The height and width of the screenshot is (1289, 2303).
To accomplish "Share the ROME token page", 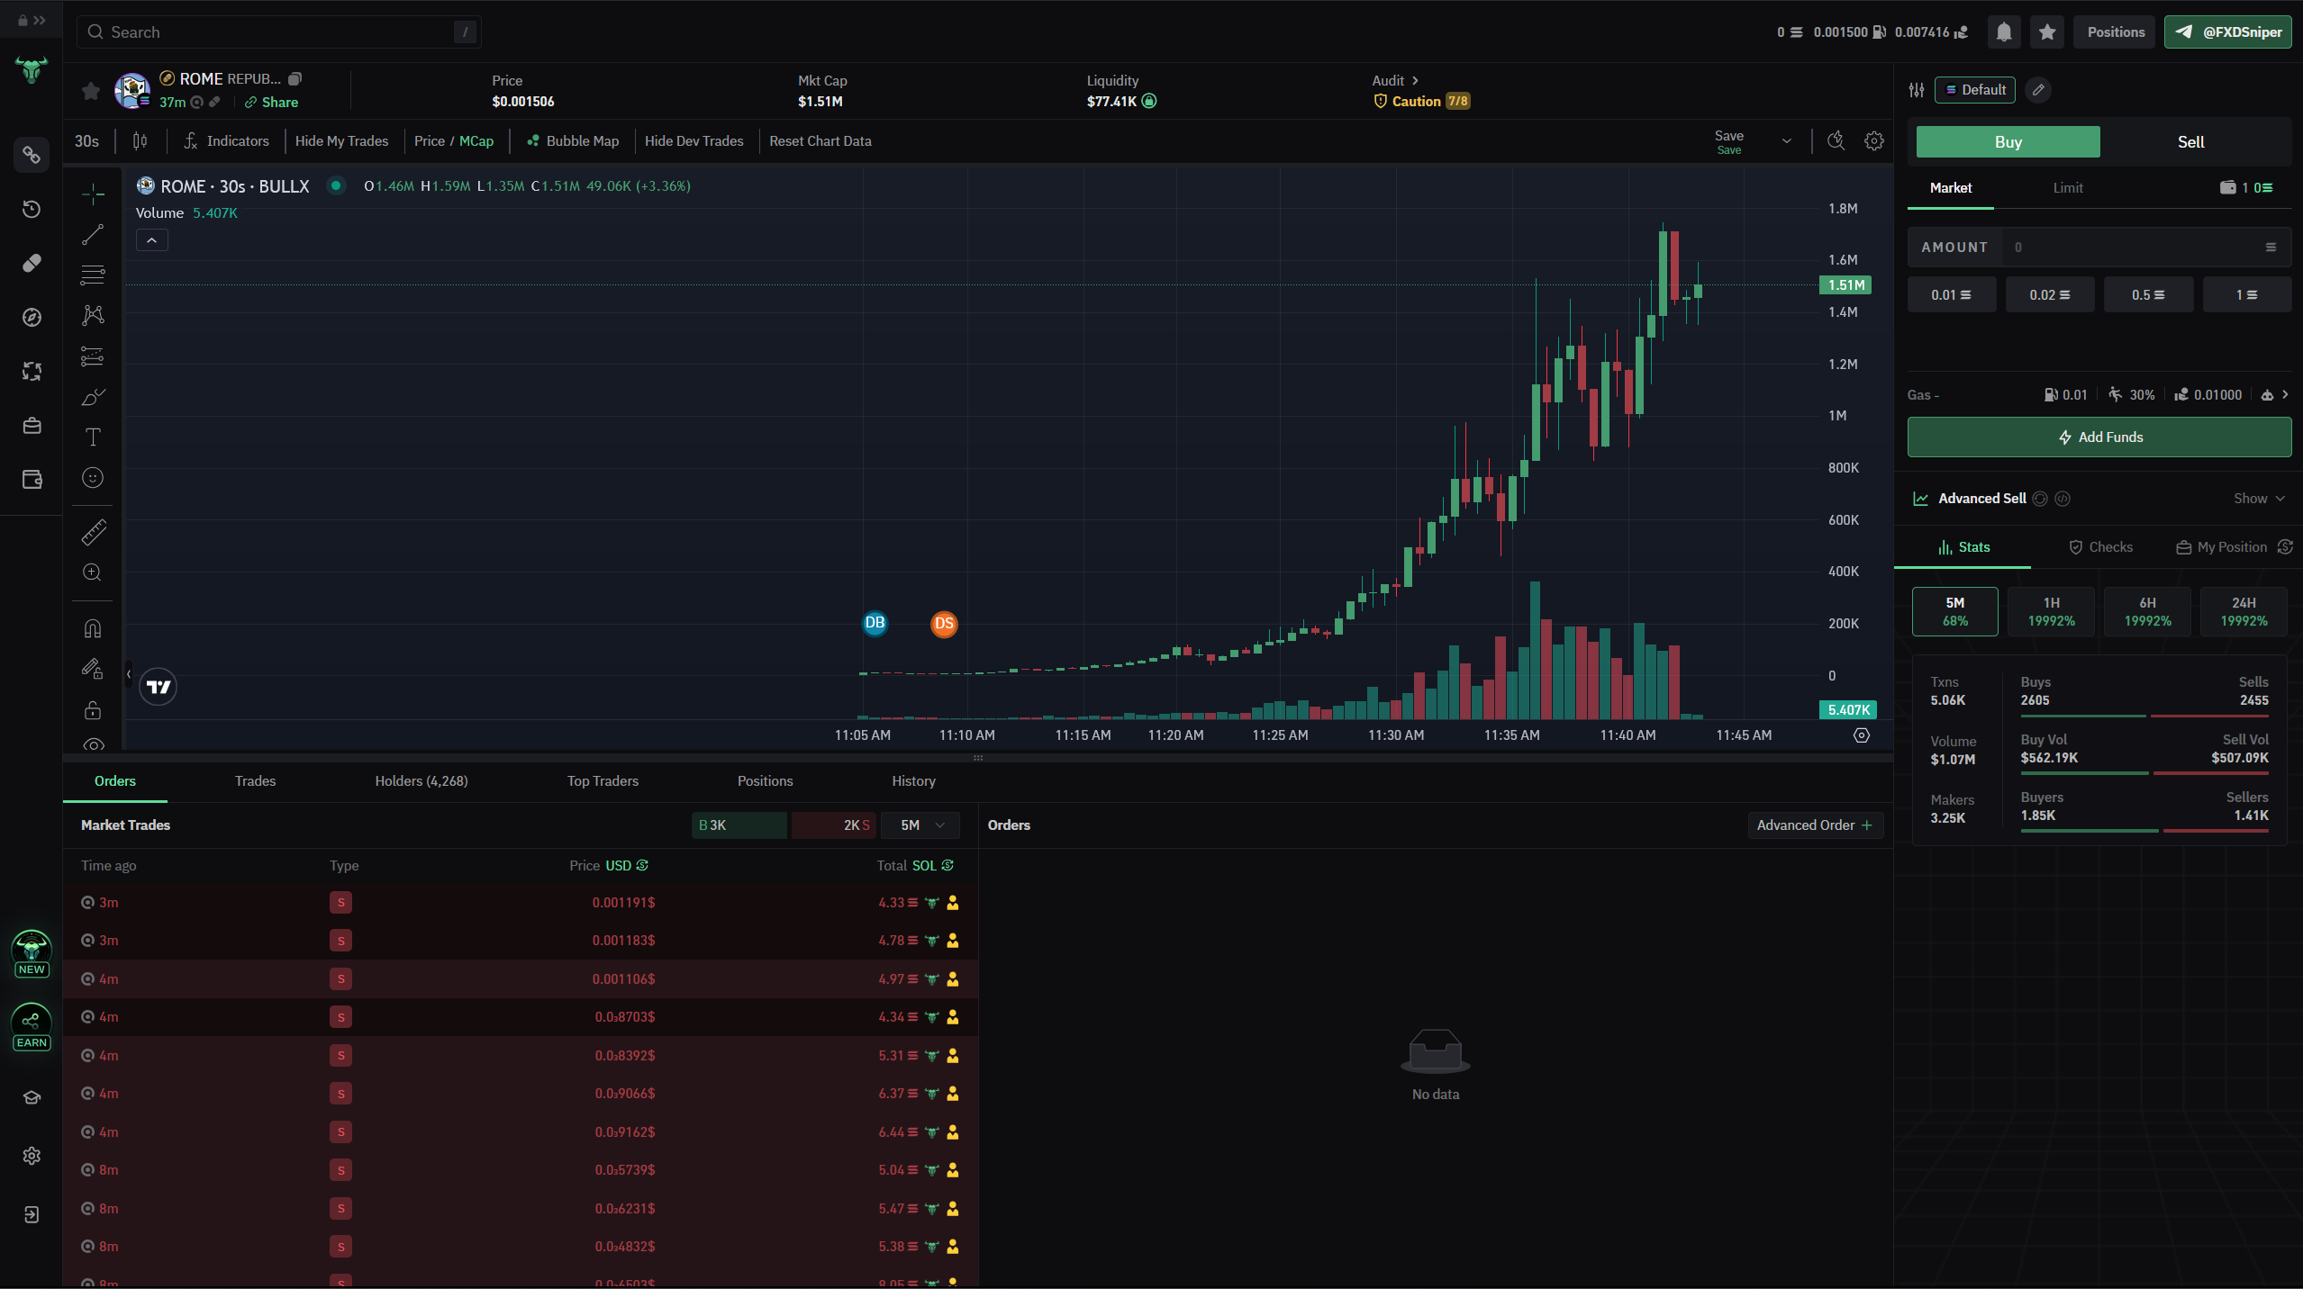I will [272, 103].
